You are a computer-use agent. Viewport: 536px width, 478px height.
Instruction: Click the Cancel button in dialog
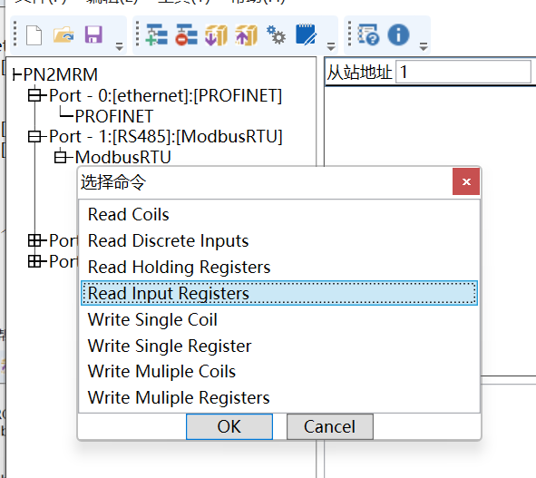tap(330, 426)
